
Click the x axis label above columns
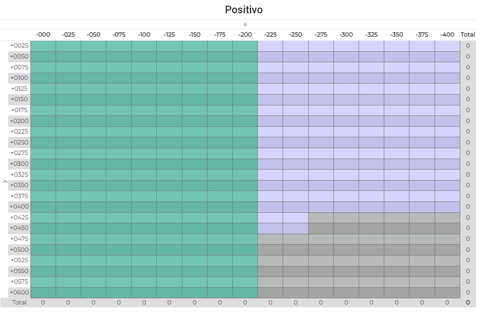tap(245, 25)
